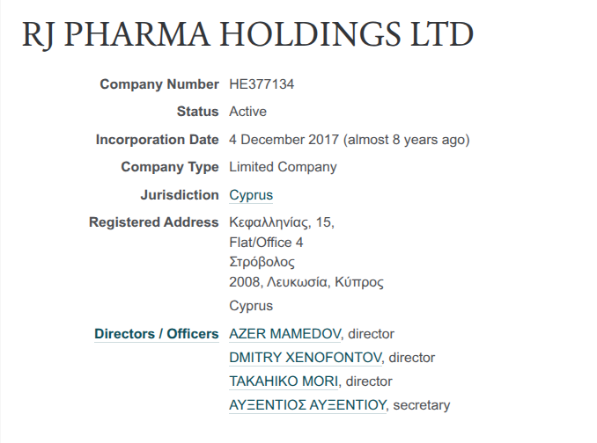Open the Cyprus jurisdiction link

[x=251, y=195]
